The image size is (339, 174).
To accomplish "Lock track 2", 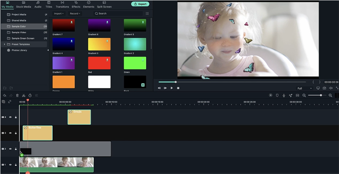I will pyautogui.click(x=16, y=149).
